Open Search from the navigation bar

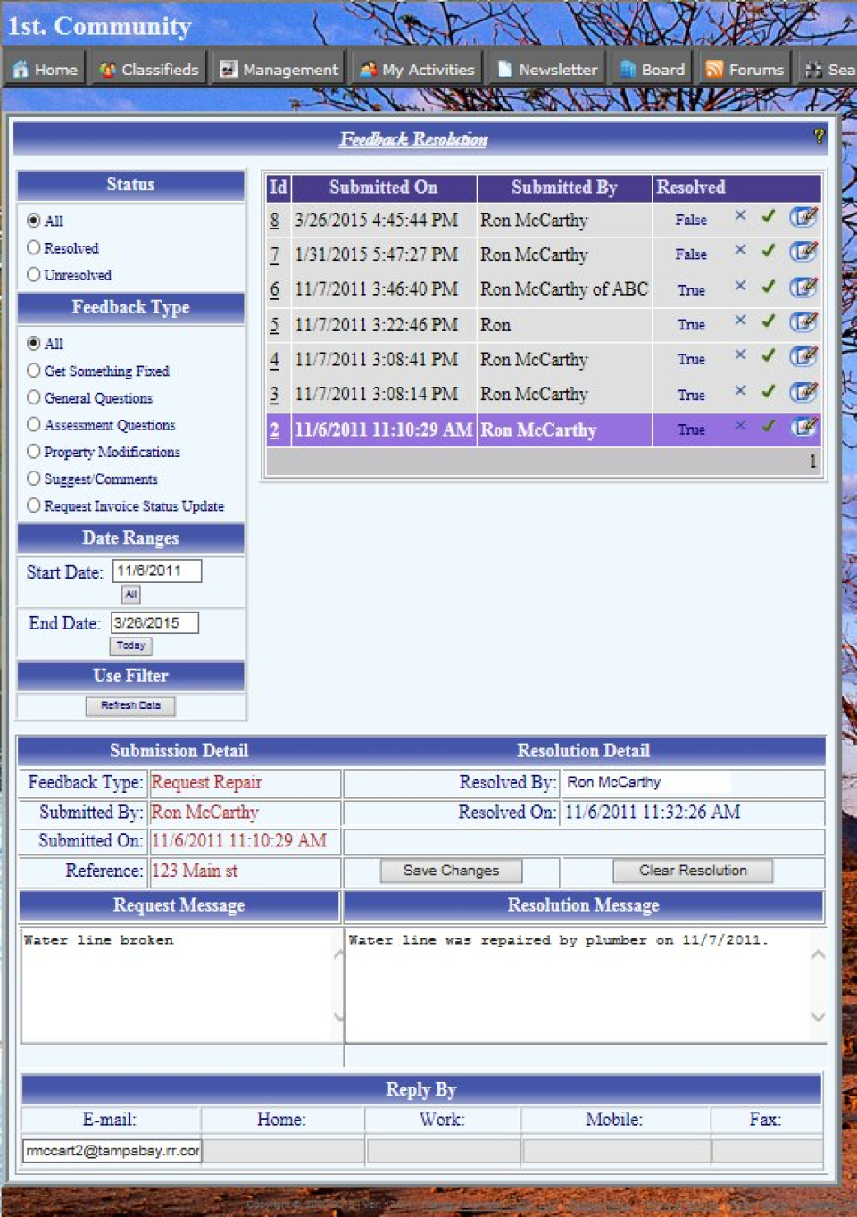[815, 68]
